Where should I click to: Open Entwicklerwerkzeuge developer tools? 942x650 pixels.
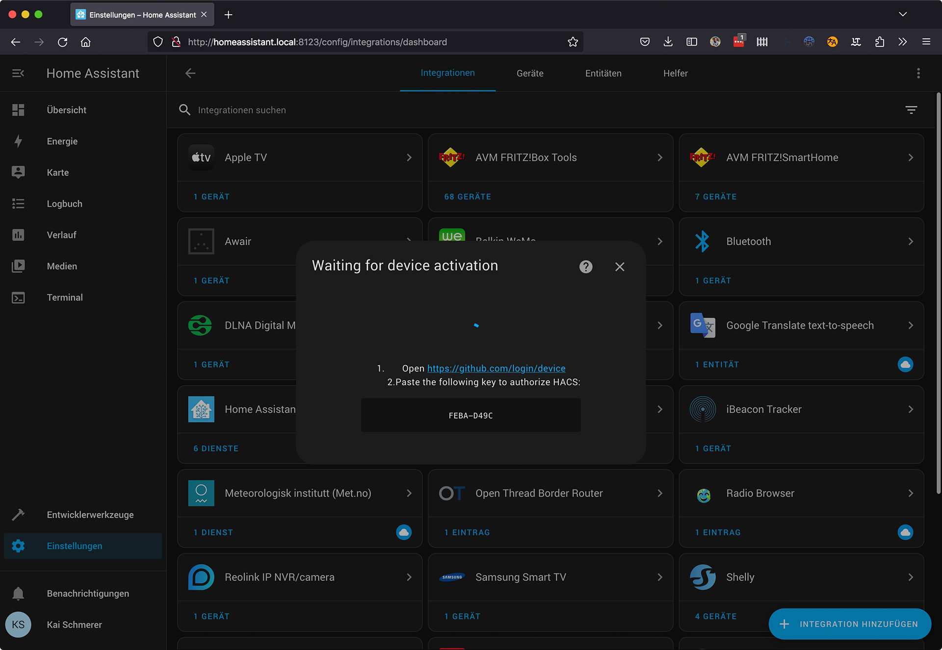point(90,515)
